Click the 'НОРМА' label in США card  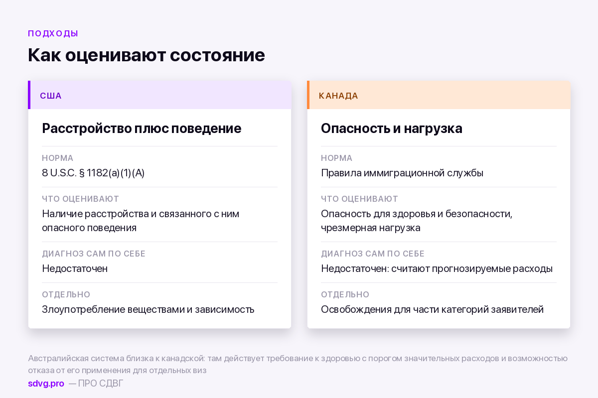tap(58, 158)
